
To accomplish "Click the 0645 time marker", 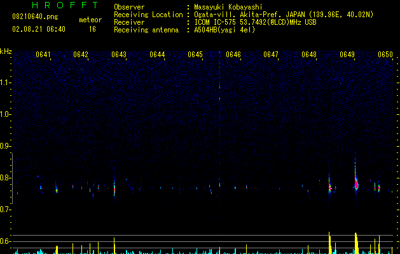I will (x=195, y=55).
